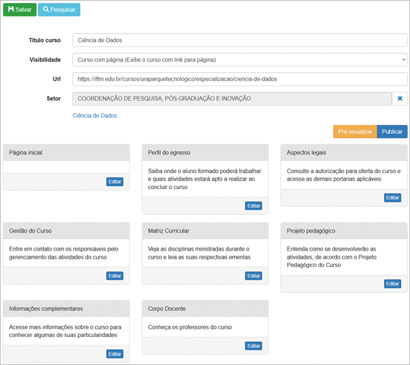Edit the Informações complementares section
The height and width of the screenshot is (365, 410).
pos(115,354)
